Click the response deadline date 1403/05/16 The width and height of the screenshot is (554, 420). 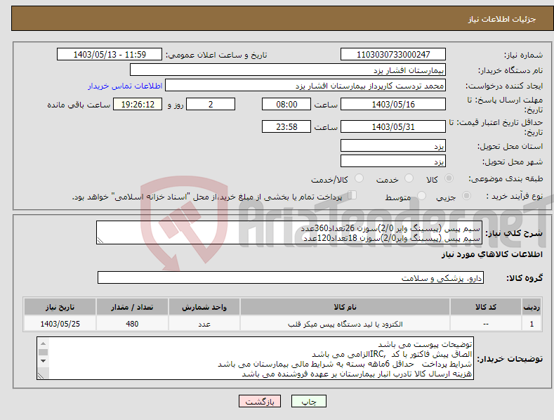point(393,104)
